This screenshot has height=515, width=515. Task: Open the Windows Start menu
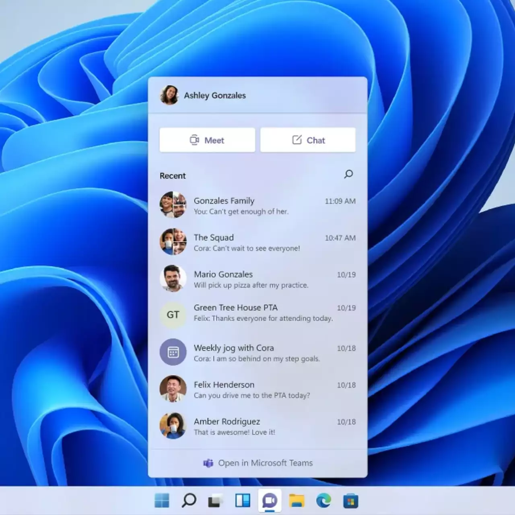coord(162,501)
